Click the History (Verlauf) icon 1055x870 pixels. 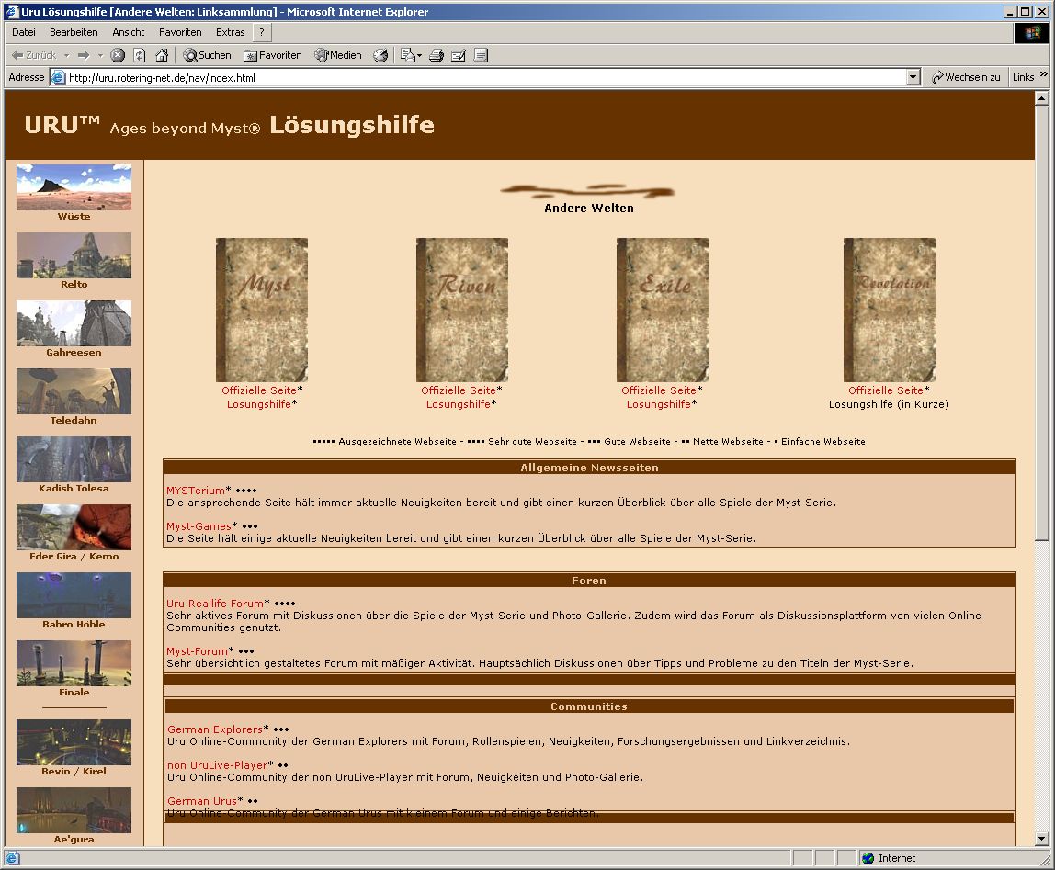click(380, 55)
